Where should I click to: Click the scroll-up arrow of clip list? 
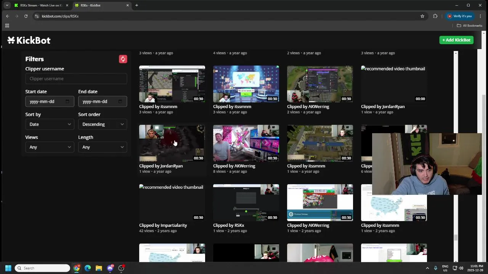(456, 53)
